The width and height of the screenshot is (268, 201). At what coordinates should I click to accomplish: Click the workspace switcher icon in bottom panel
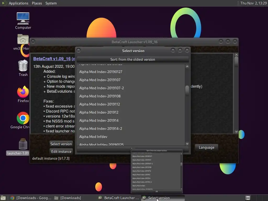pyautogui.click(x=248, y=198)
